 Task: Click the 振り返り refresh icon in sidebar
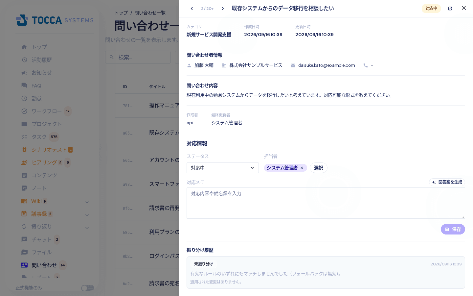[x=24, y=227]
